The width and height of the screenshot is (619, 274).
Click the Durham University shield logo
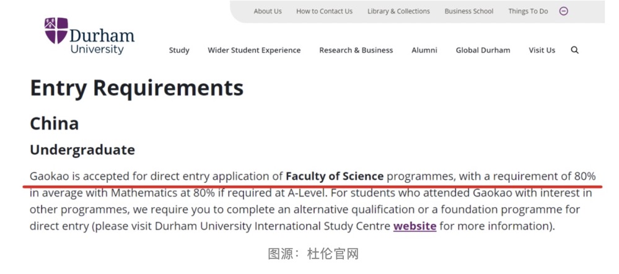56,30
